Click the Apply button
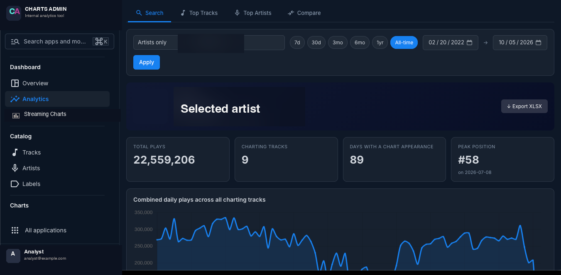Screen dimensions: 561x275 click(x=147, y=62)
